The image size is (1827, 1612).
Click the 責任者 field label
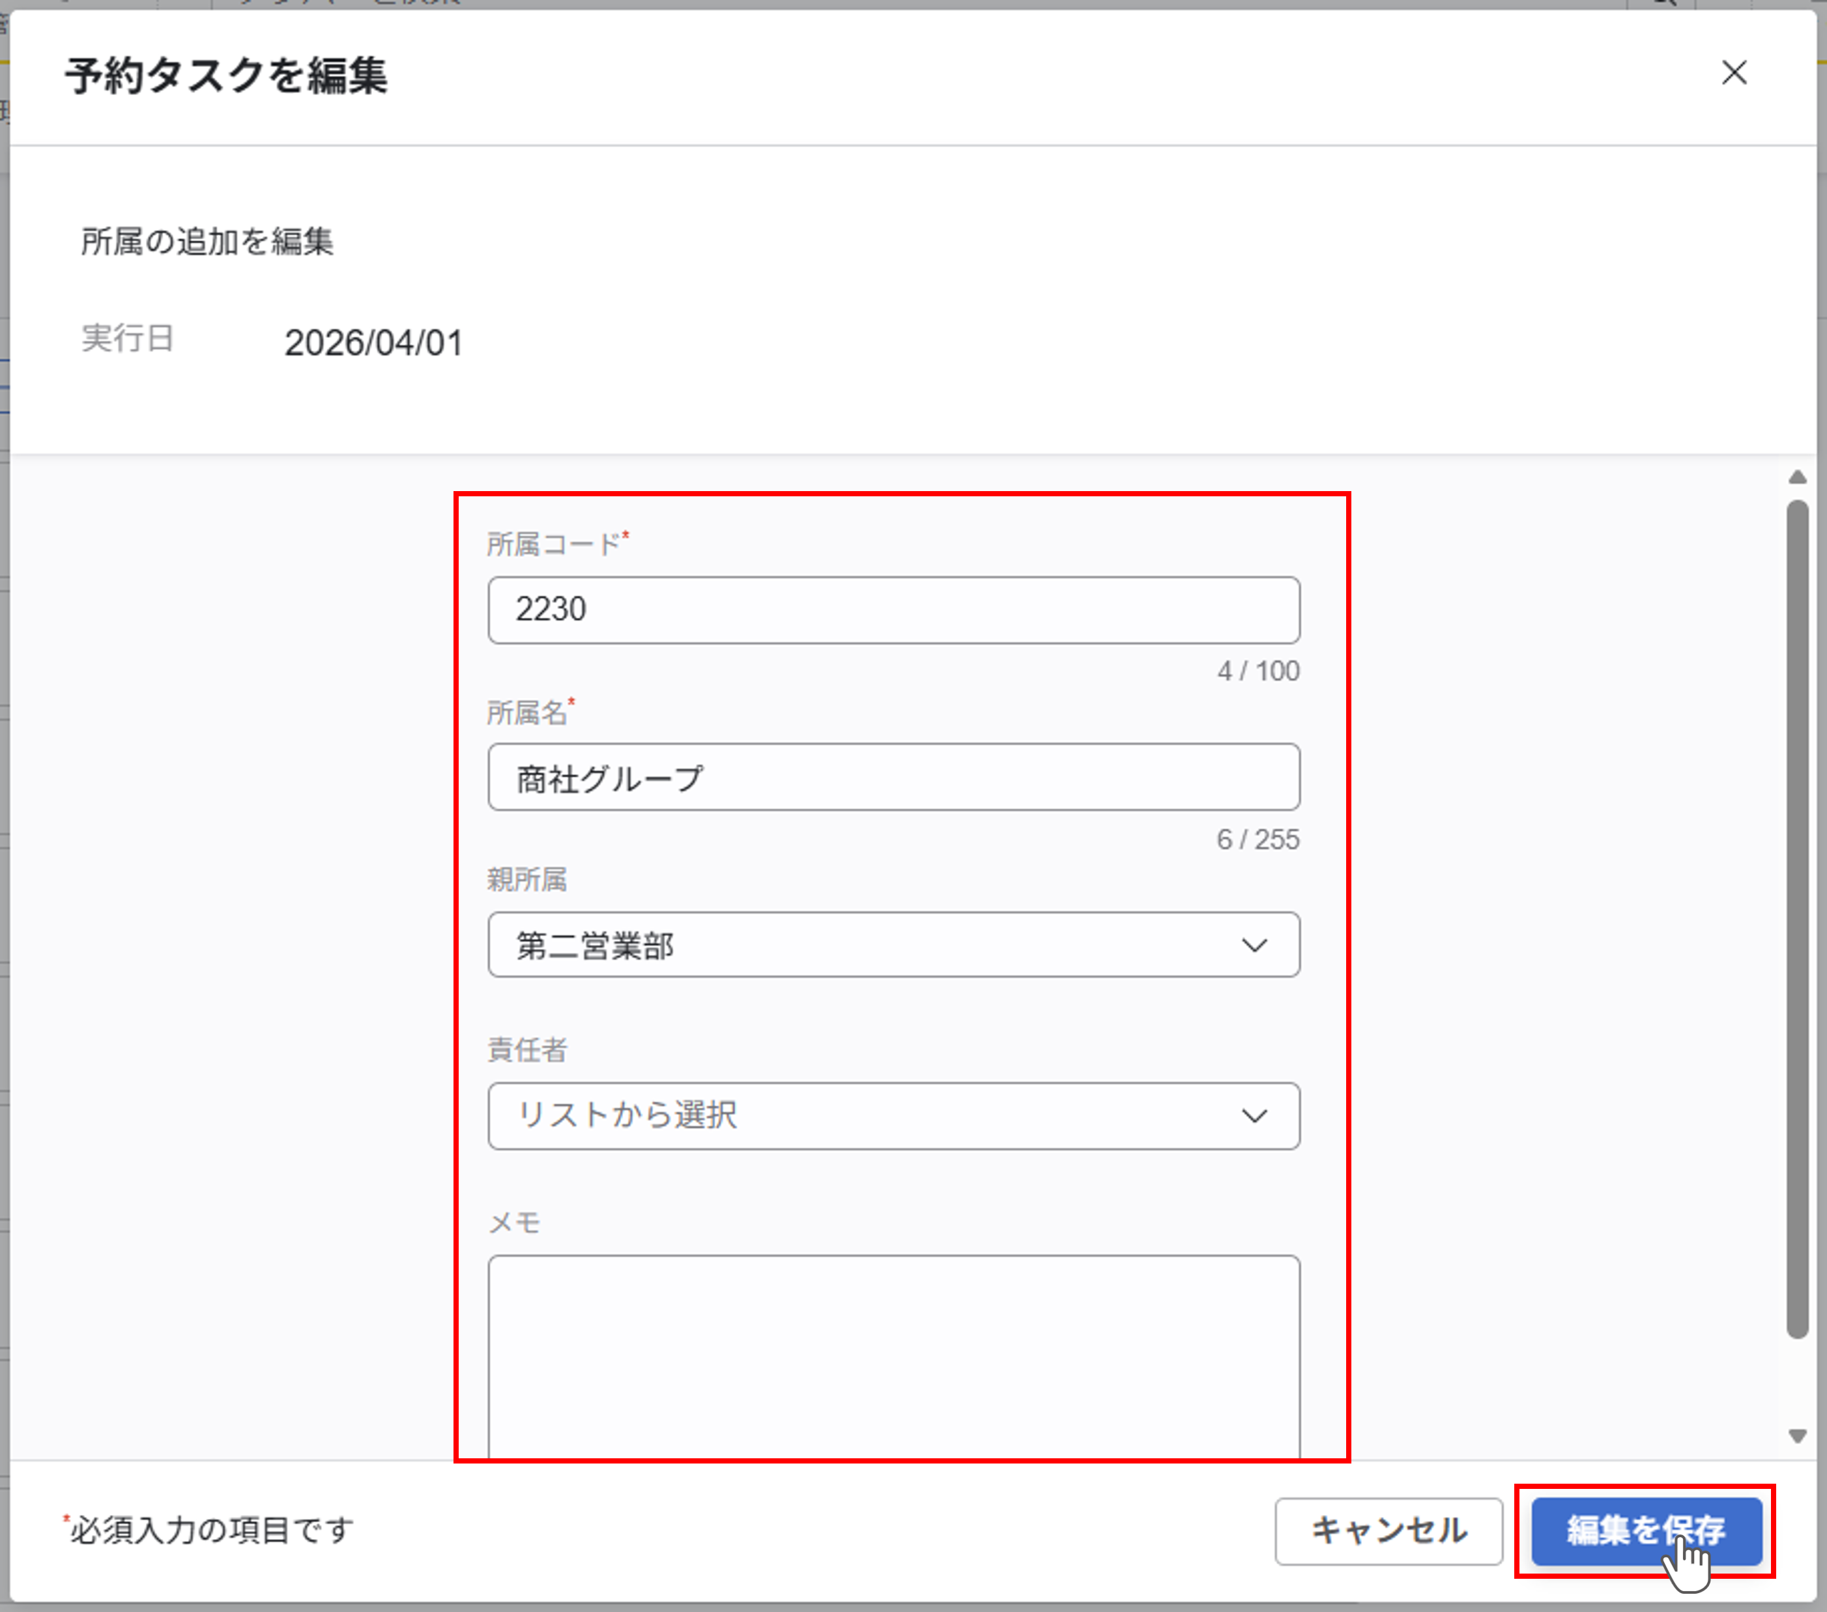click(x=526, y=1050)
